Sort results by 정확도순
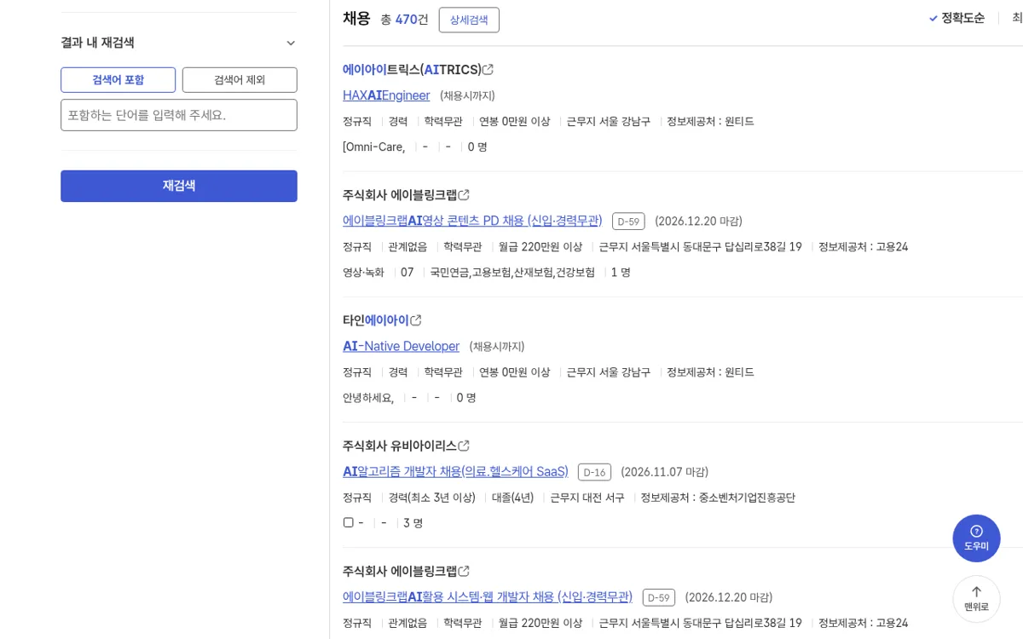 point(957,18)
